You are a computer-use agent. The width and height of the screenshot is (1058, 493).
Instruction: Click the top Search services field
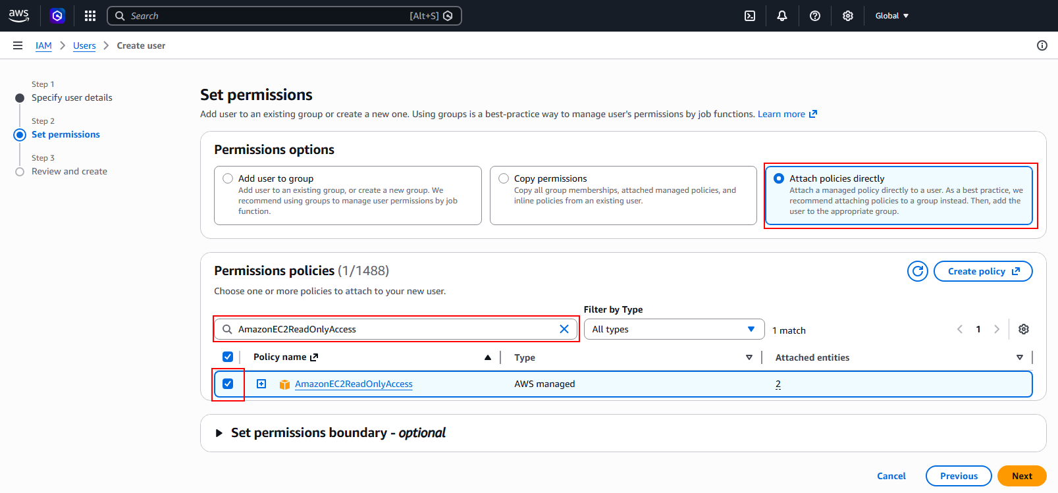coord(284,16)
